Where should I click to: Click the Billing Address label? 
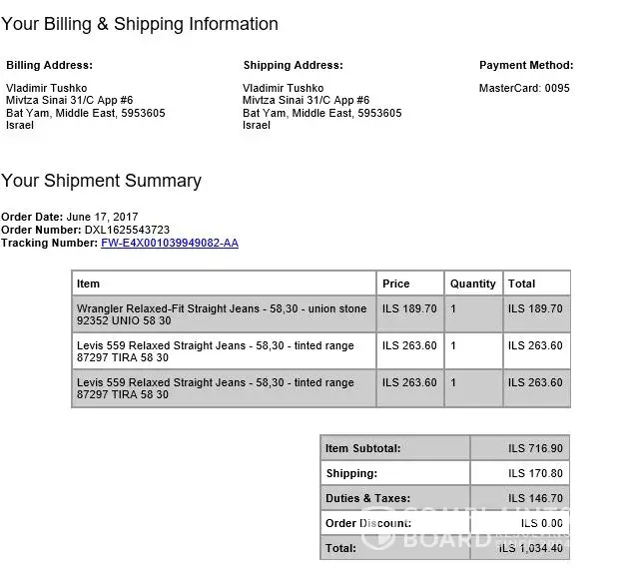click(x=49, y=66)
